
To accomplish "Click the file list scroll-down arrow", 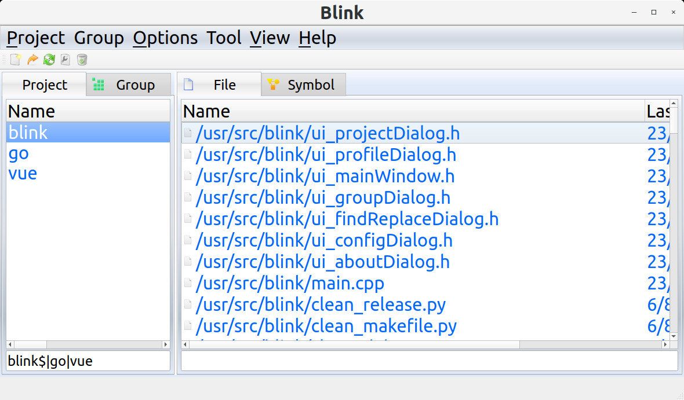I will coord(674,335).
